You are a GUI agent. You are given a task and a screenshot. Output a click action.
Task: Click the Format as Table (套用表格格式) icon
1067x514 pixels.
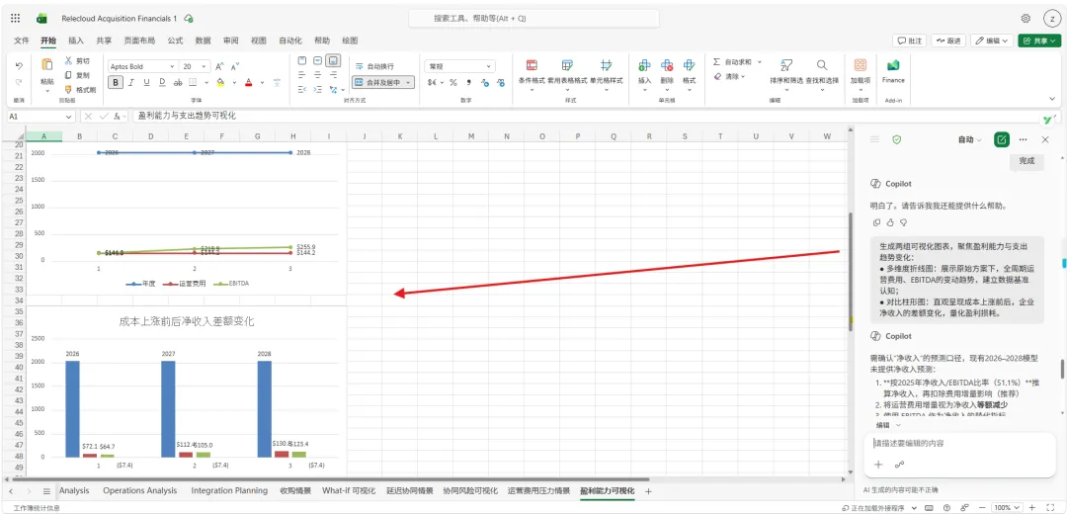click(x=567, y=65)
